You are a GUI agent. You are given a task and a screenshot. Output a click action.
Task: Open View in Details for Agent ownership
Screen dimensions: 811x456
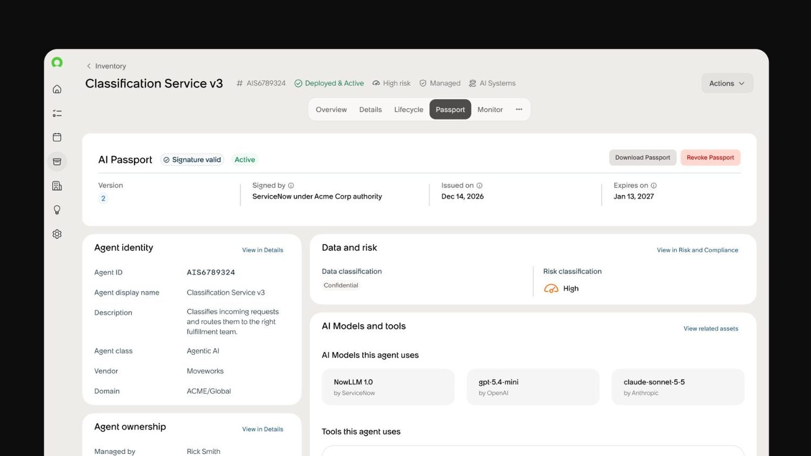tap(263, 430)
